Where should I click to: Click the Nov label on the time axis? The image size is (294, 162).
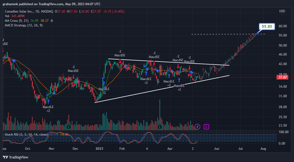(x=51, y=149)
